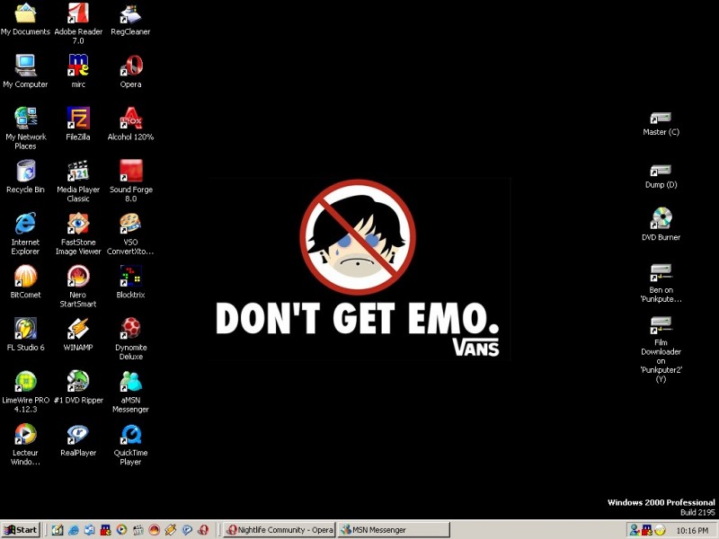Screen dimensions: 719x539
Task: Click the 10:16 PM taskbar clock
Action: (692, 530)
